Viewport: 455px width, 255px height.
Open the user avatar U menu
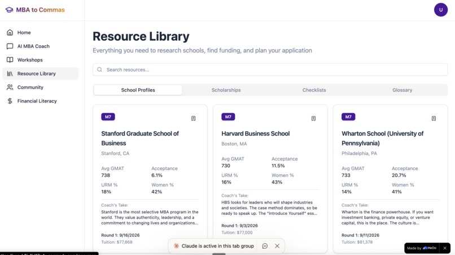441,10
